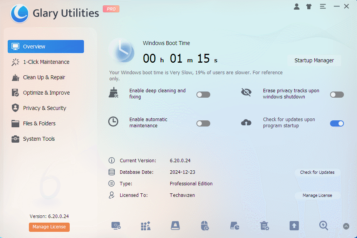Open the Overview section
Viewport: 357px width, 238px height.
click(x=46, y=47)
